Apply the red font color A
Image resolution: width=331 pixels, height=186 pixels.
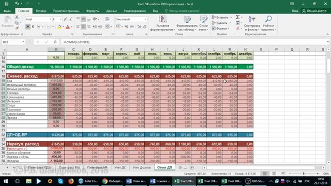pyautogui.click(x=68, y=27)
